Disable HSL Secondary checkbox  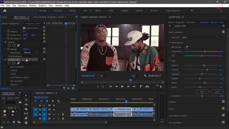coord(223,122)
